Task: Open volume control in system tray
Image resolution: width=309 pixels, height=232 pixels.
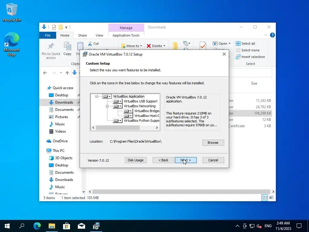Action: (x=259, y=226)
